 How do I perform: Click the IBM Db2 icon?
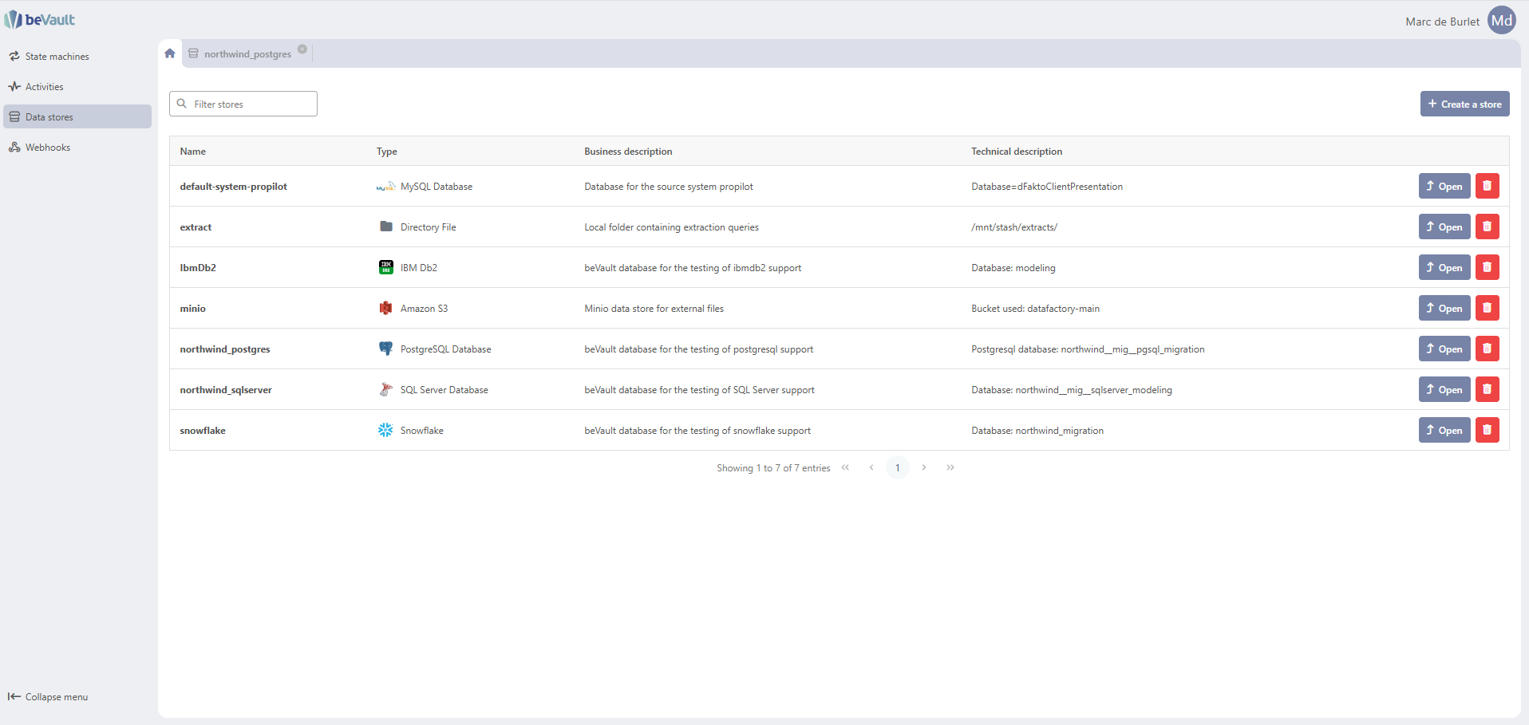386,267
